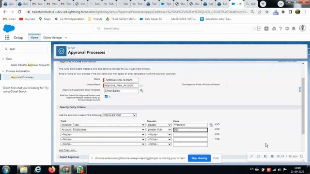Click the global actions plus icon

(x=266, y=29)
